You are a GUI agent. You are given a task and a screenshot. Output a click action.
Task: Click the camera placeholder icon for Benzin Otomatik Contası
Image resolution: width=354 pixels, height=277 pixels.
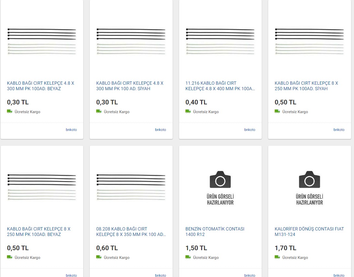pos(220,180)
